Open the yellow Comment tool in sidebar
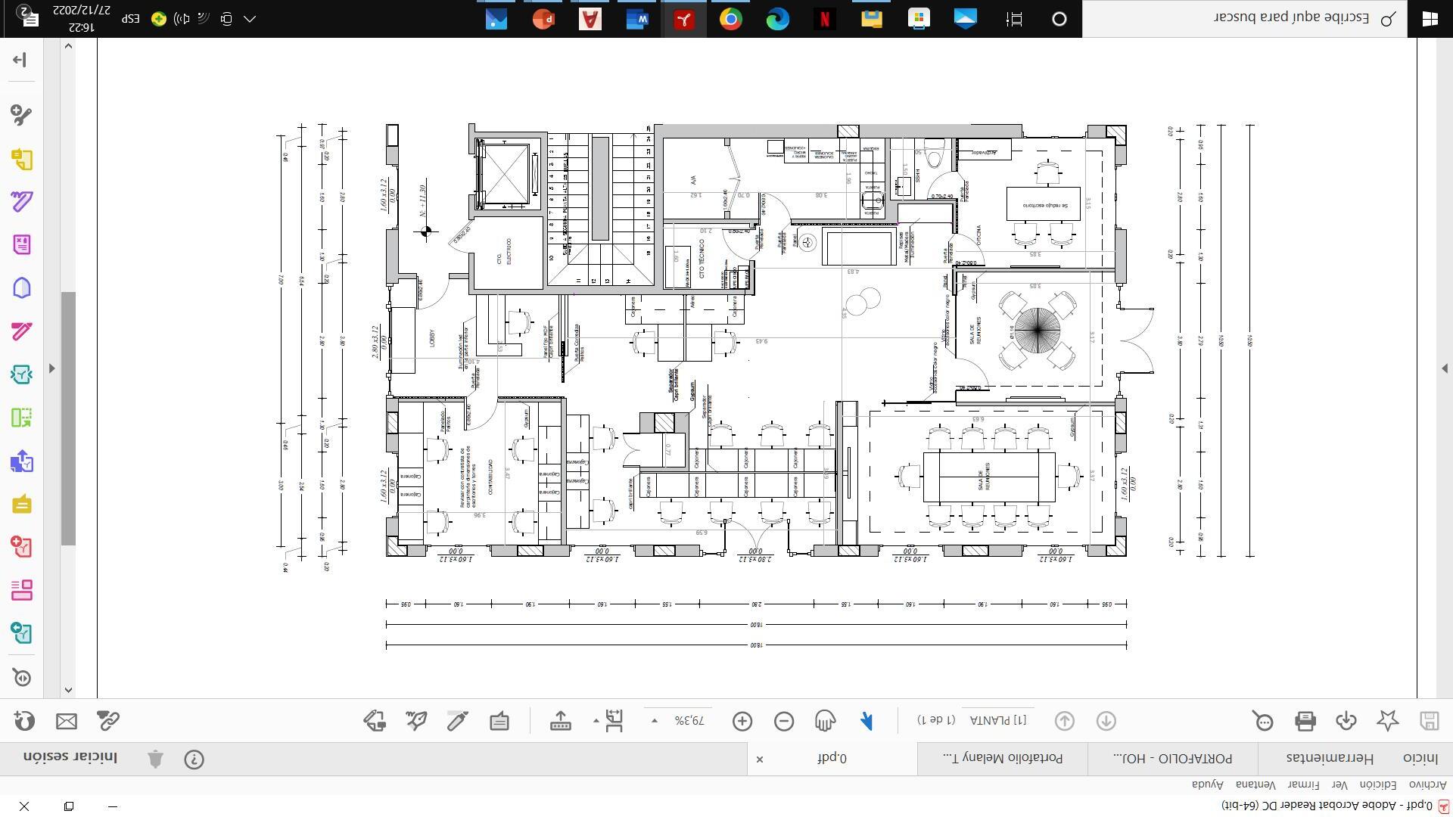 pyautogui.click(x=22, y=505)
